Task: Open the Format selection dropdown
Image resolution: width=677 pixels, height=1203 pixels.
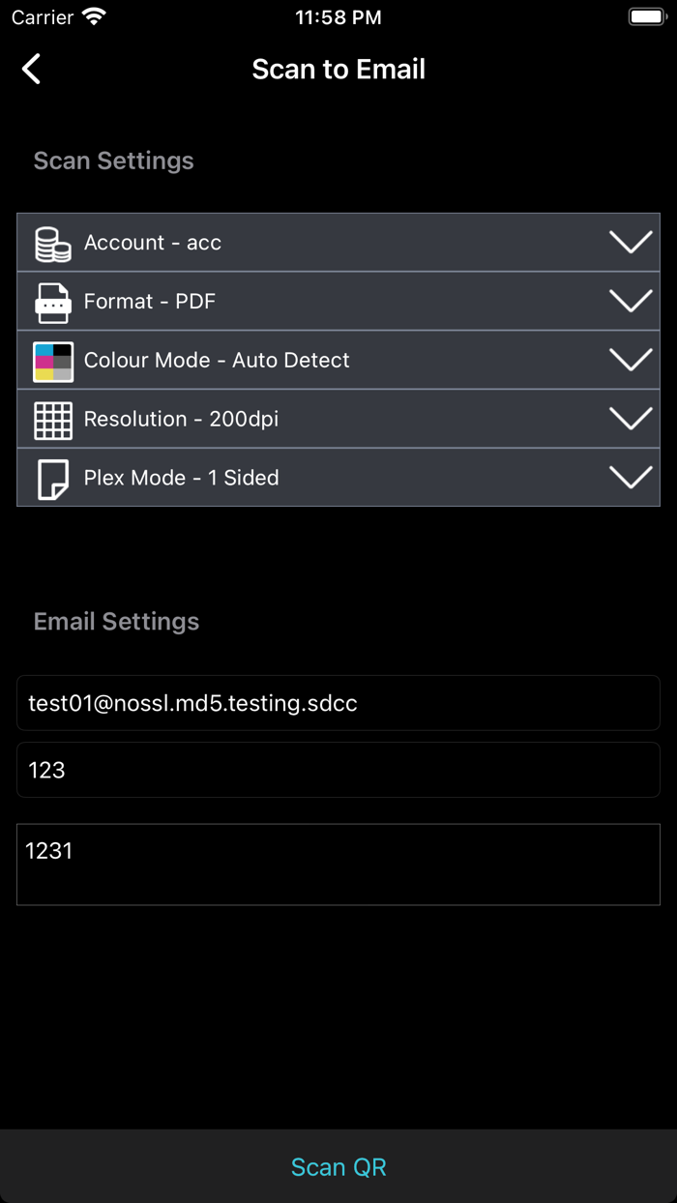Action: (x=630, y=301)
